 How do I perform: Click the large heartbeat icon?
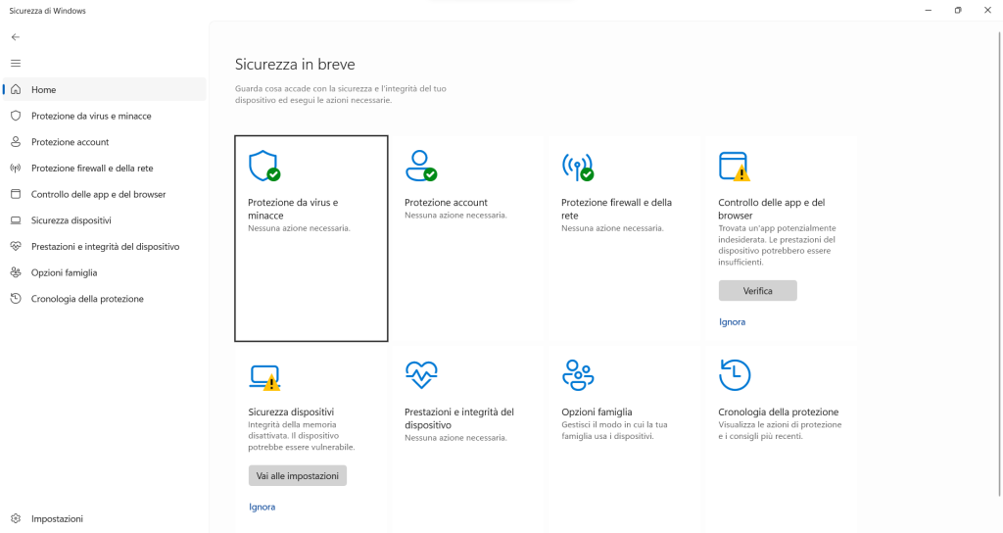(421, 375)
